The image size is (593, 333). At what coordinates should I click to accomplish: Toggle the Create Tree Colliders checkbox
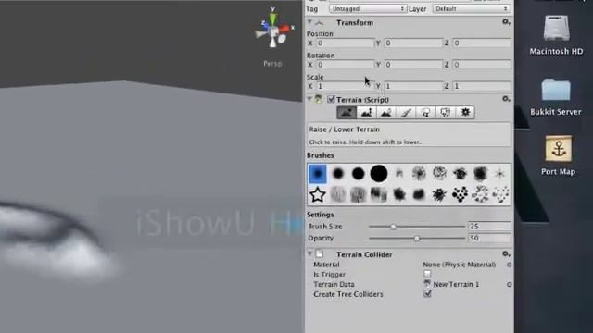[427, 294]
